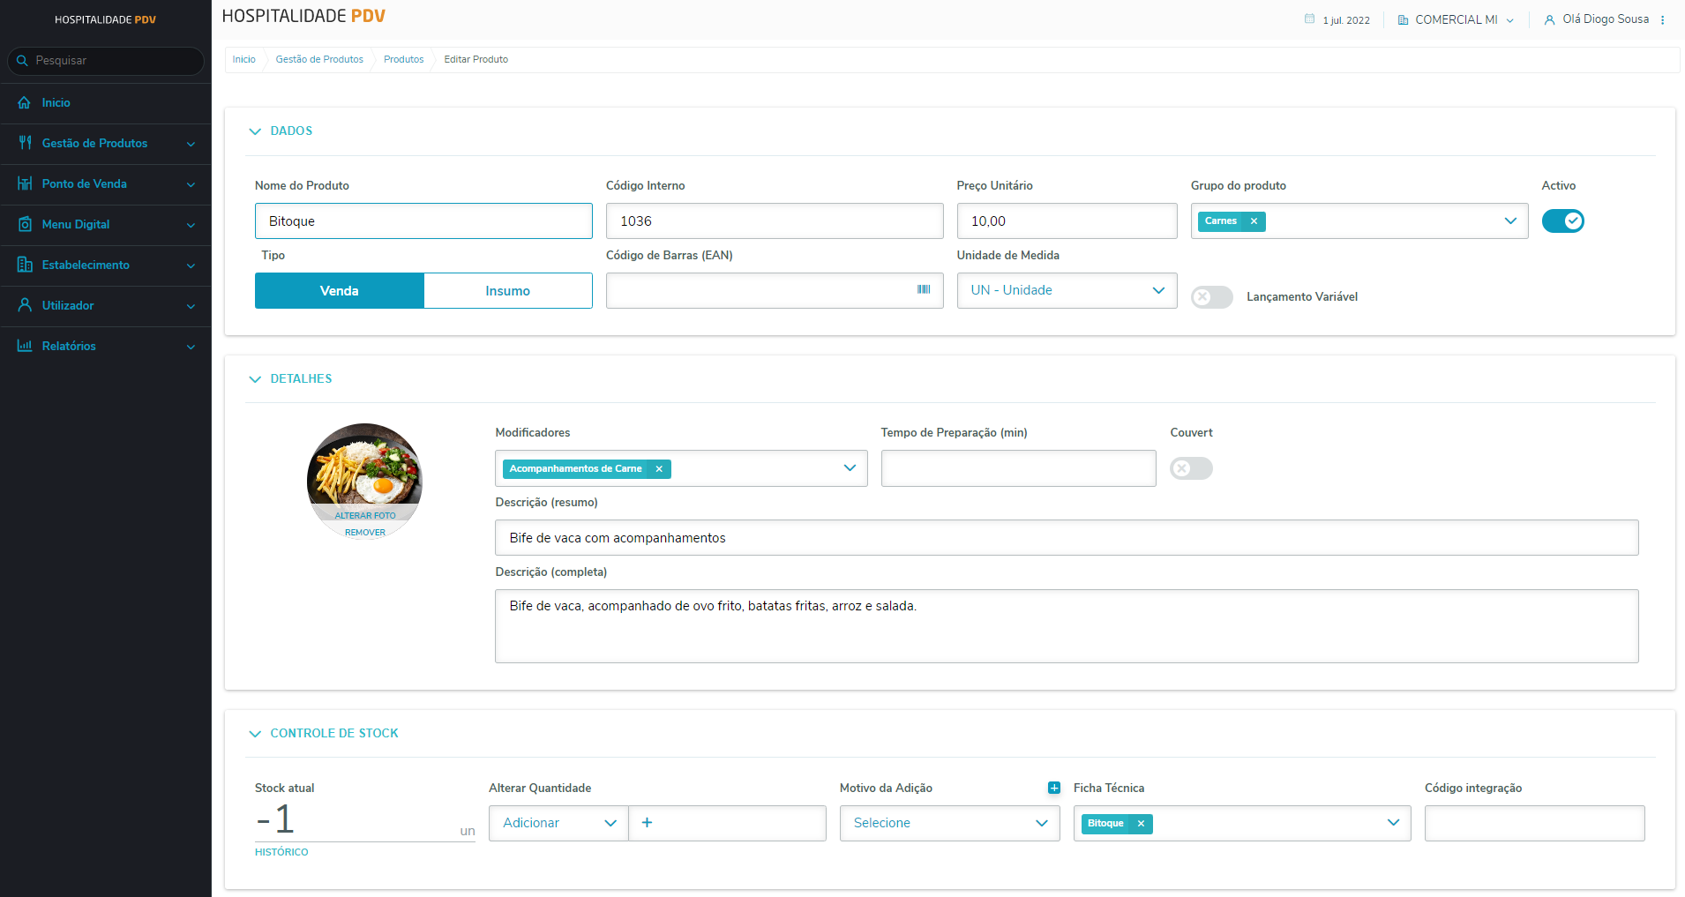Open the Unidade de Medida dropdown
1685x897 pixels.
tap(1067, 291)
